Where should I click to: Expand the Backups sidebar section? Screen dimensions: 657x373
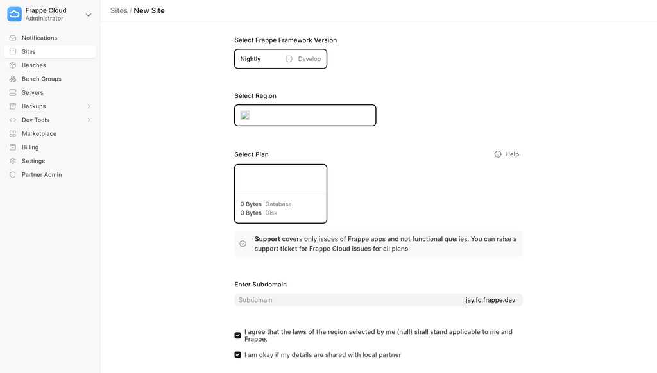coord(89,106)
